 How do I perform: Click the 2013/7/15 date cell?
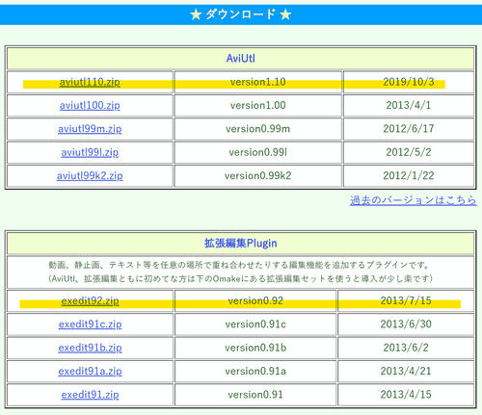[x=406, y=301]
